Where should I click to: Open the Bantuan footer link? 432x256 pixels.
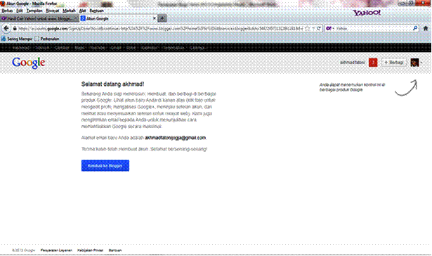(x=115, y=250)
